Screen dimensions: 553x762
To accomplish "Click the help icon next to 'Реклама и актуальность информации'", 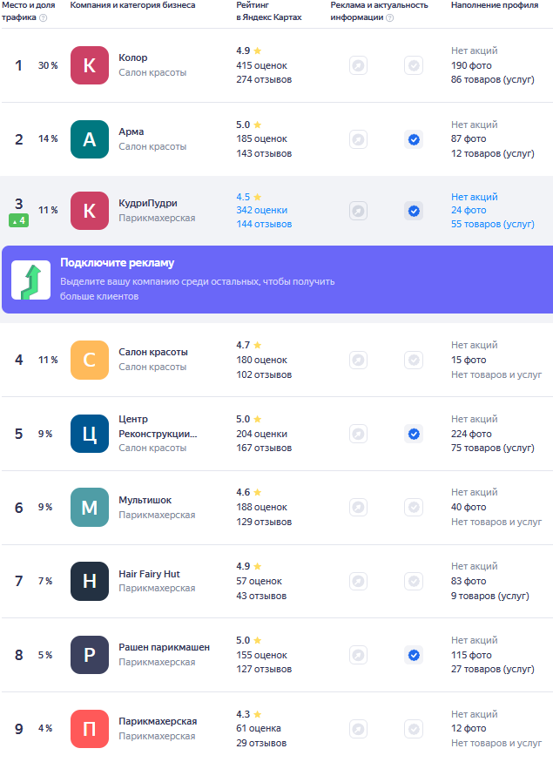I will pyautogui.click(x=390, y=18).
